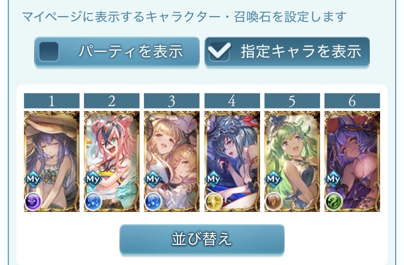Click the dark element icon on character 1
404x265 pixels.
pos(33,202)
